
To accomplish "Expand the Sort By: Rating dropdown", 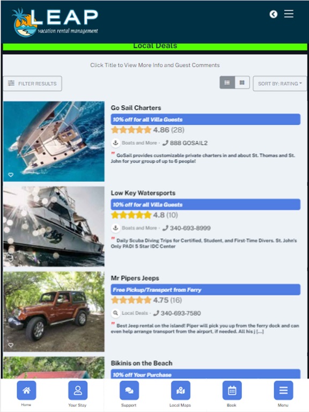I will tap(279, 84).
